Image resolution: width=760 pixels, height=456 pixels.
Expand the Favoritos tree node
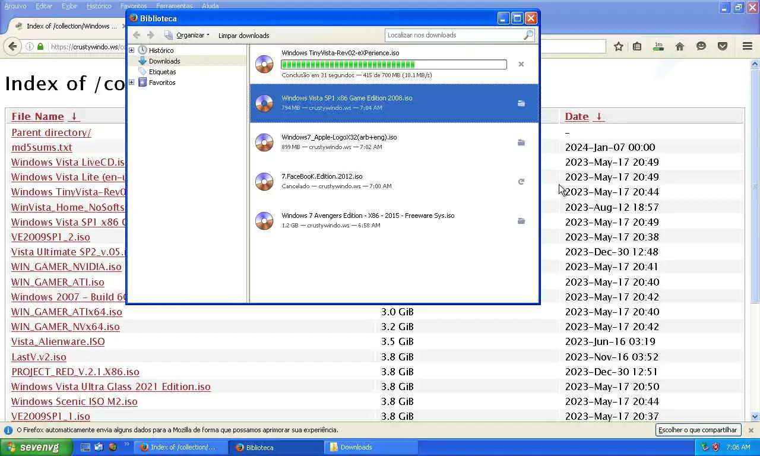click(132, 83)
